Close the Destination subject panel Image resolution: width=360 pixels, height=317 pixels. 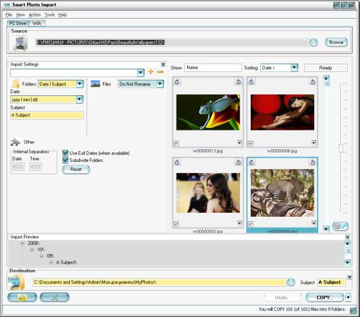[x=350, y=277]
